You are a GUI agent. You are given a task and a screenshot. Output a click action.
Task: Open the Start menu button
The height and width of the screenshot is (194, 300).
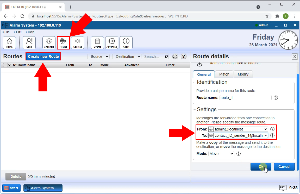pos(11,188)
